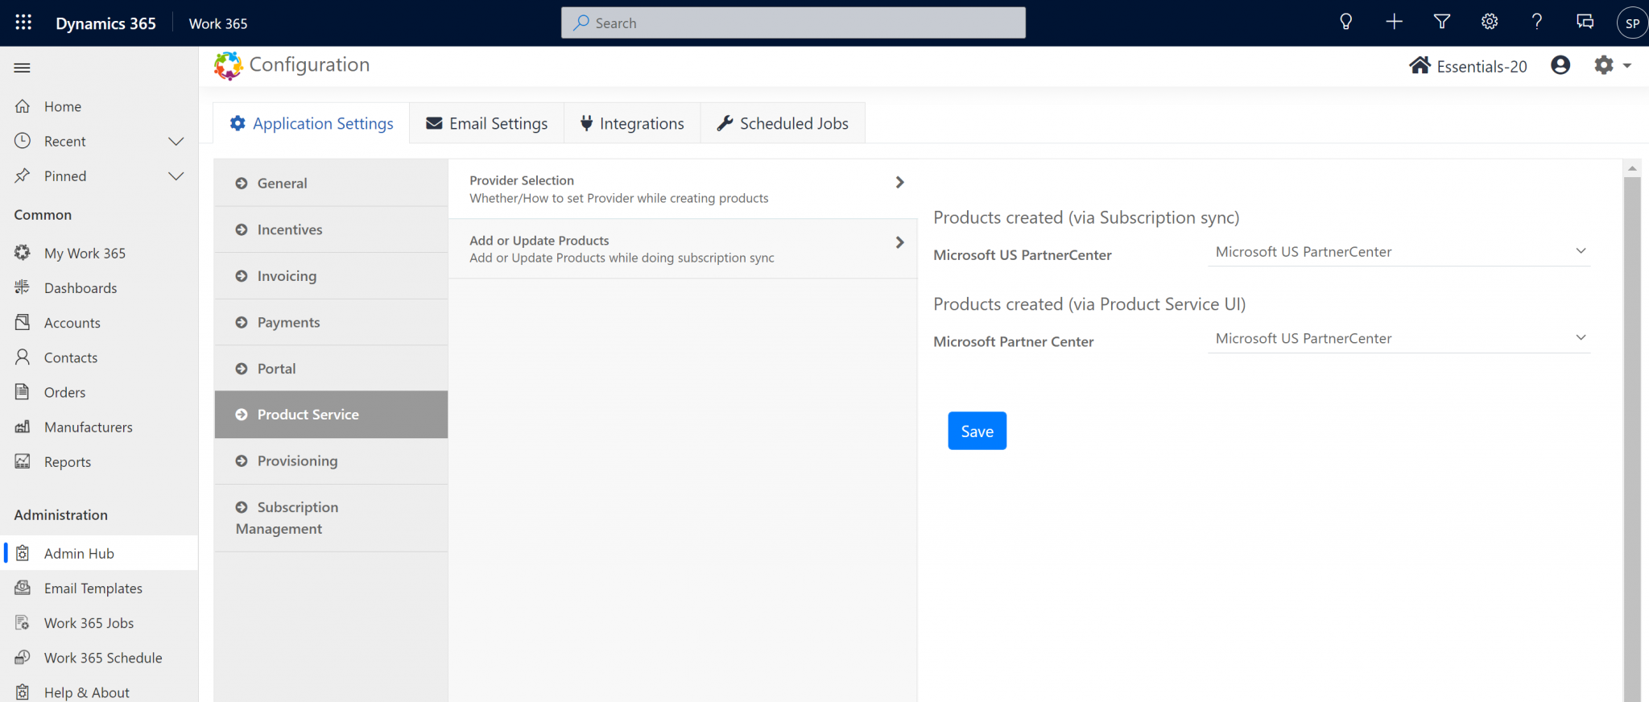Click the Work 365 Configuration logo

click(228, 65)
